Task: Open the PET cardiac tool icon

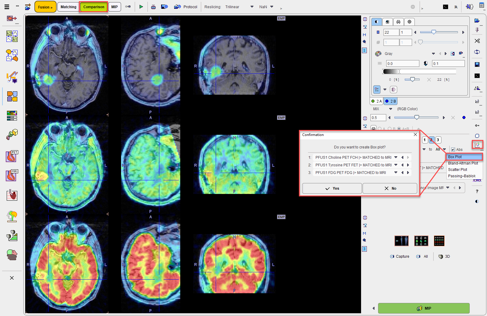Action: pos(12,156)
